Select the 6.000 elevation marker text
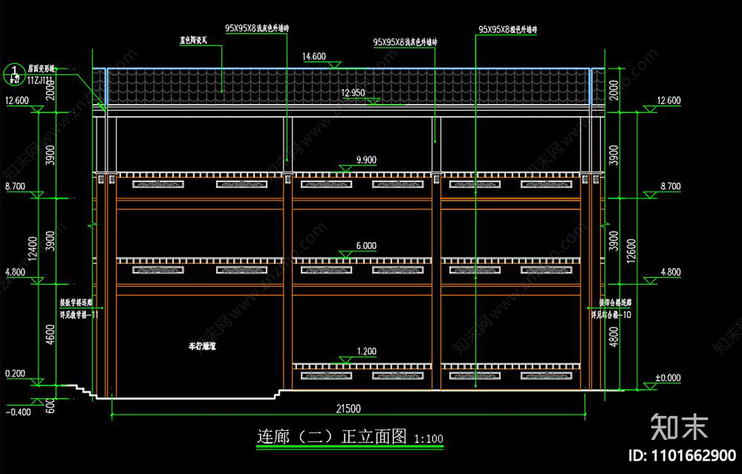742x474 pixels. 366,246
